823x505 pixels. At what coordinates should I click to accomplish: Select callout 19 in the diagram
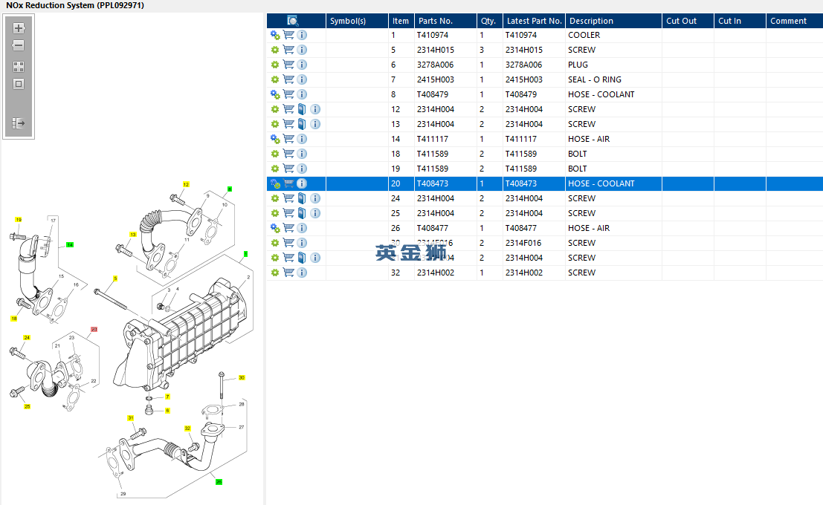[x=19, y=220]
